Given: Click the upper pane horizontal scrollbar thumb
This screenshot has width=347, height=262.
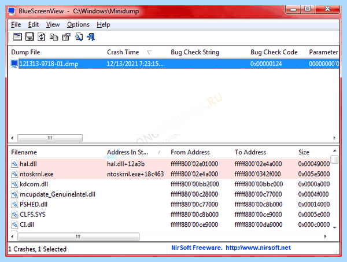Looking at the screenshot, I should coord(50,138).
